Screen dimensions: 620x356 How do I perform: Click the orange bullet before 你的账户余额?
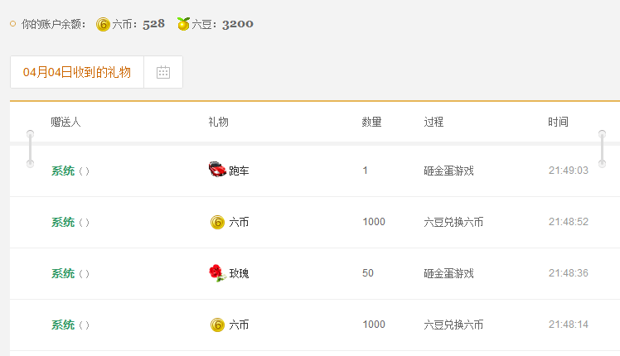point(13,24)
